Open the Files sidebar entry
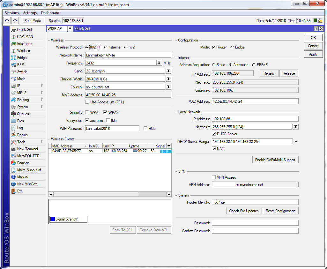The height and width of the screenshot is (269, 327). [x=20, y=121]
